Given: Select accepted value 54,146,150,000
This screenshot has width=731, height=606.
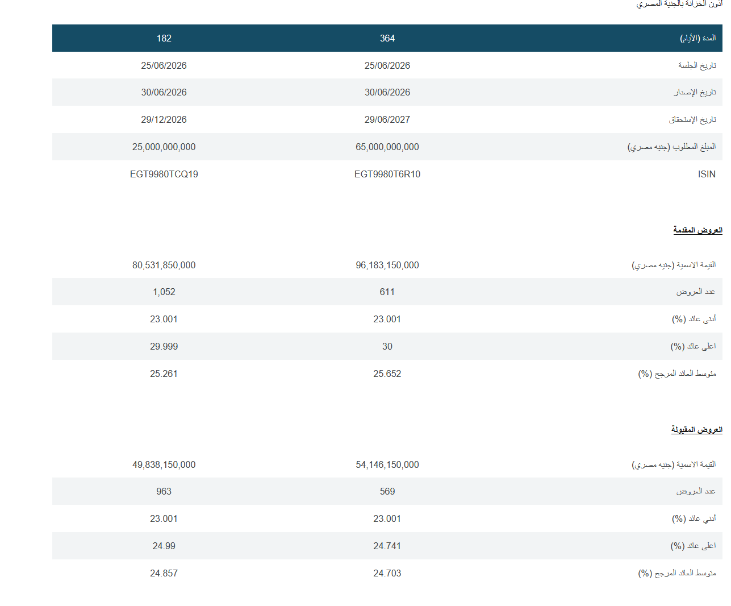Looking at the screenshot, I should (x=387, y=464).
